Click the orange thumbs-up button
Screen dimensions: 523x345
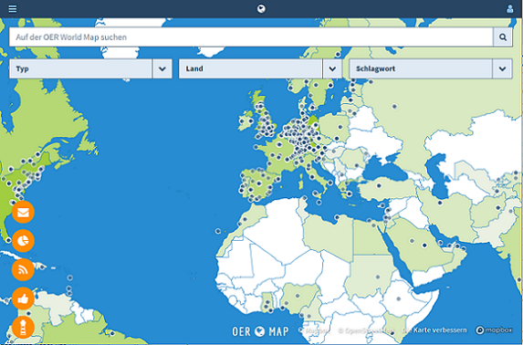click(x=23, y=298)
